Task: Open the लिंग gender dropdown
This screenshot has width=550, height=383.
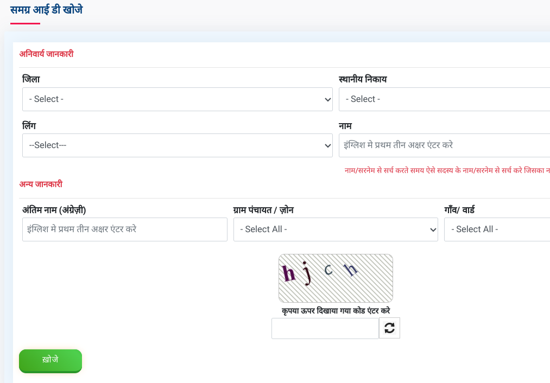Action: point(178,145)
